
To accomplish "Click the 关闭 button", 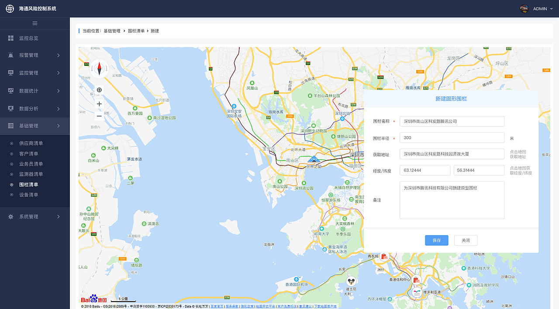I will coord(466,240).
